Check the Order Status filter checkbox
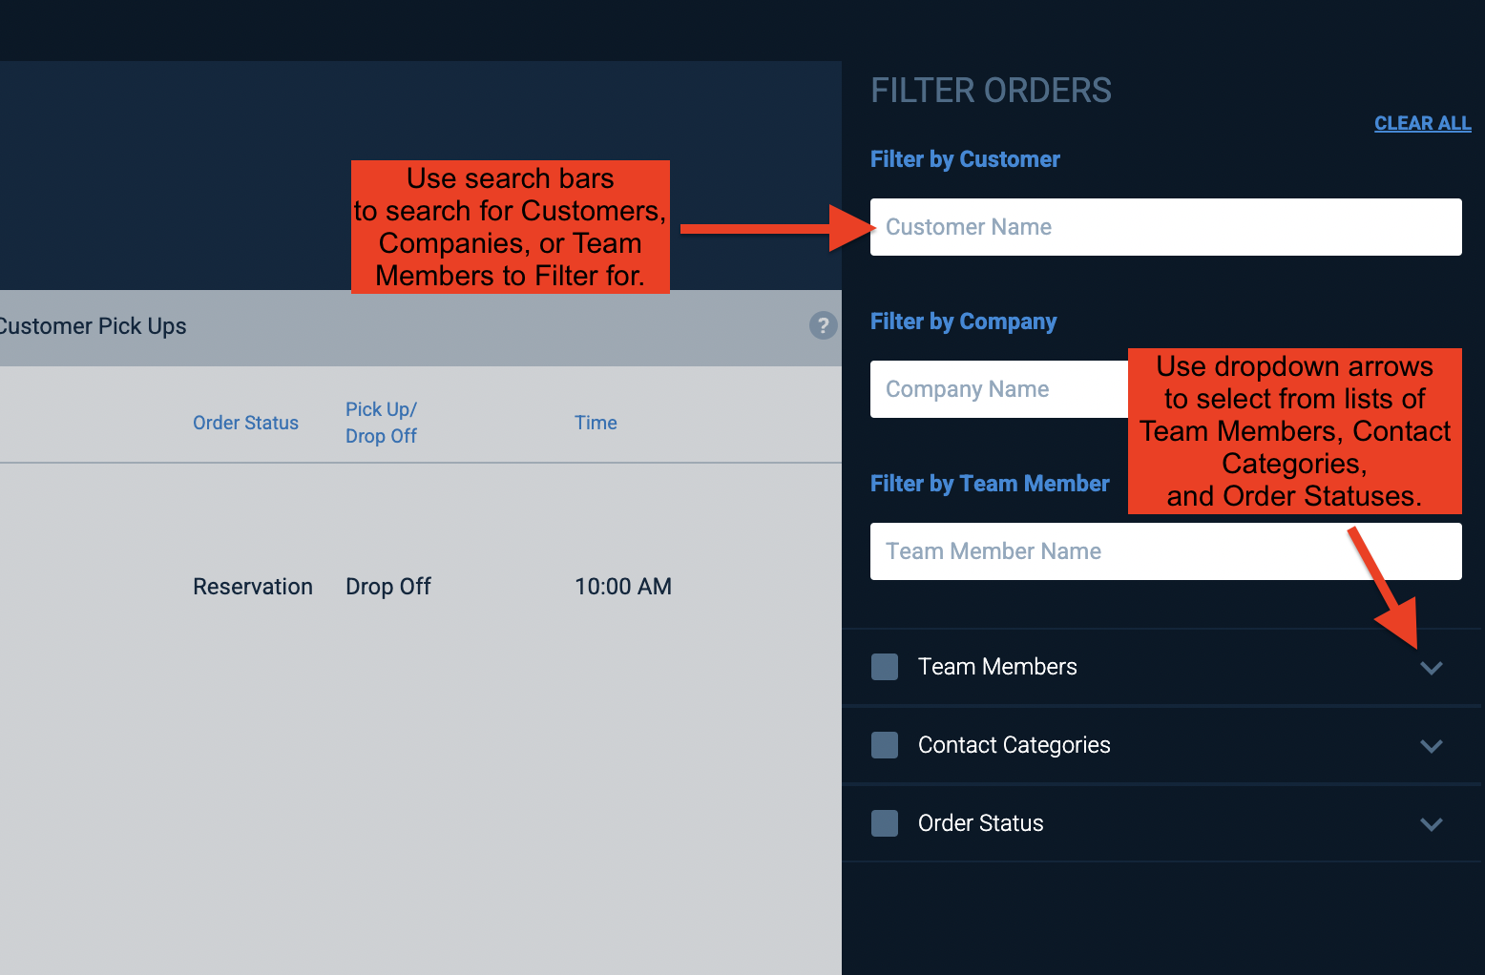The image size is (1485, 975). [885, 823]
